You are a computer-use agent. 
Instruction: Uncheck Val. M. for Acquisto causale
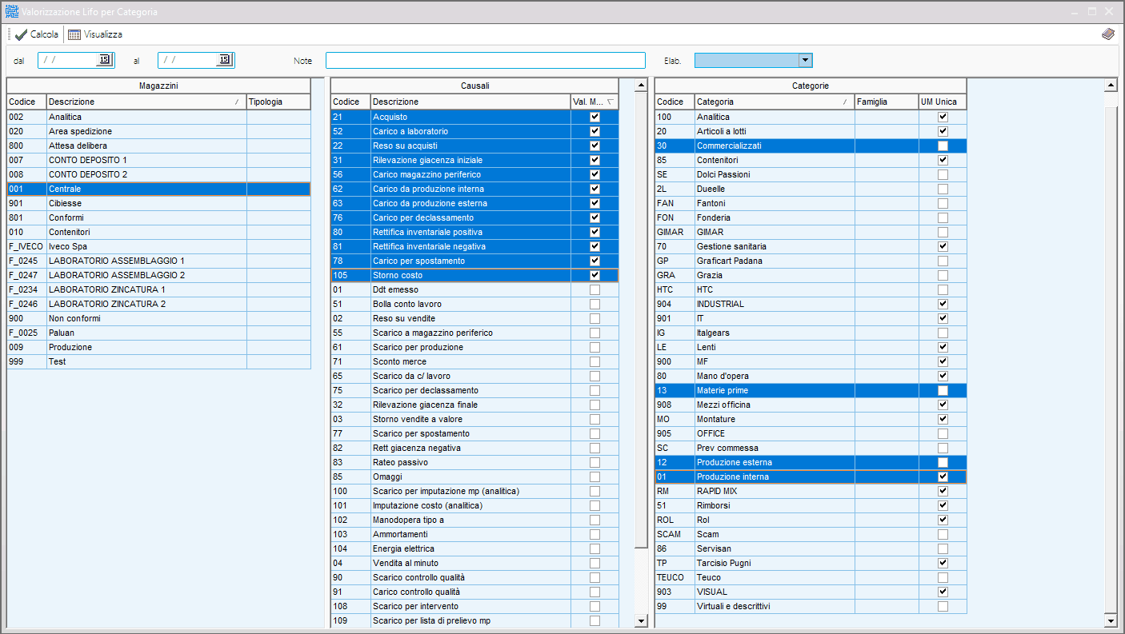point(595,117)
